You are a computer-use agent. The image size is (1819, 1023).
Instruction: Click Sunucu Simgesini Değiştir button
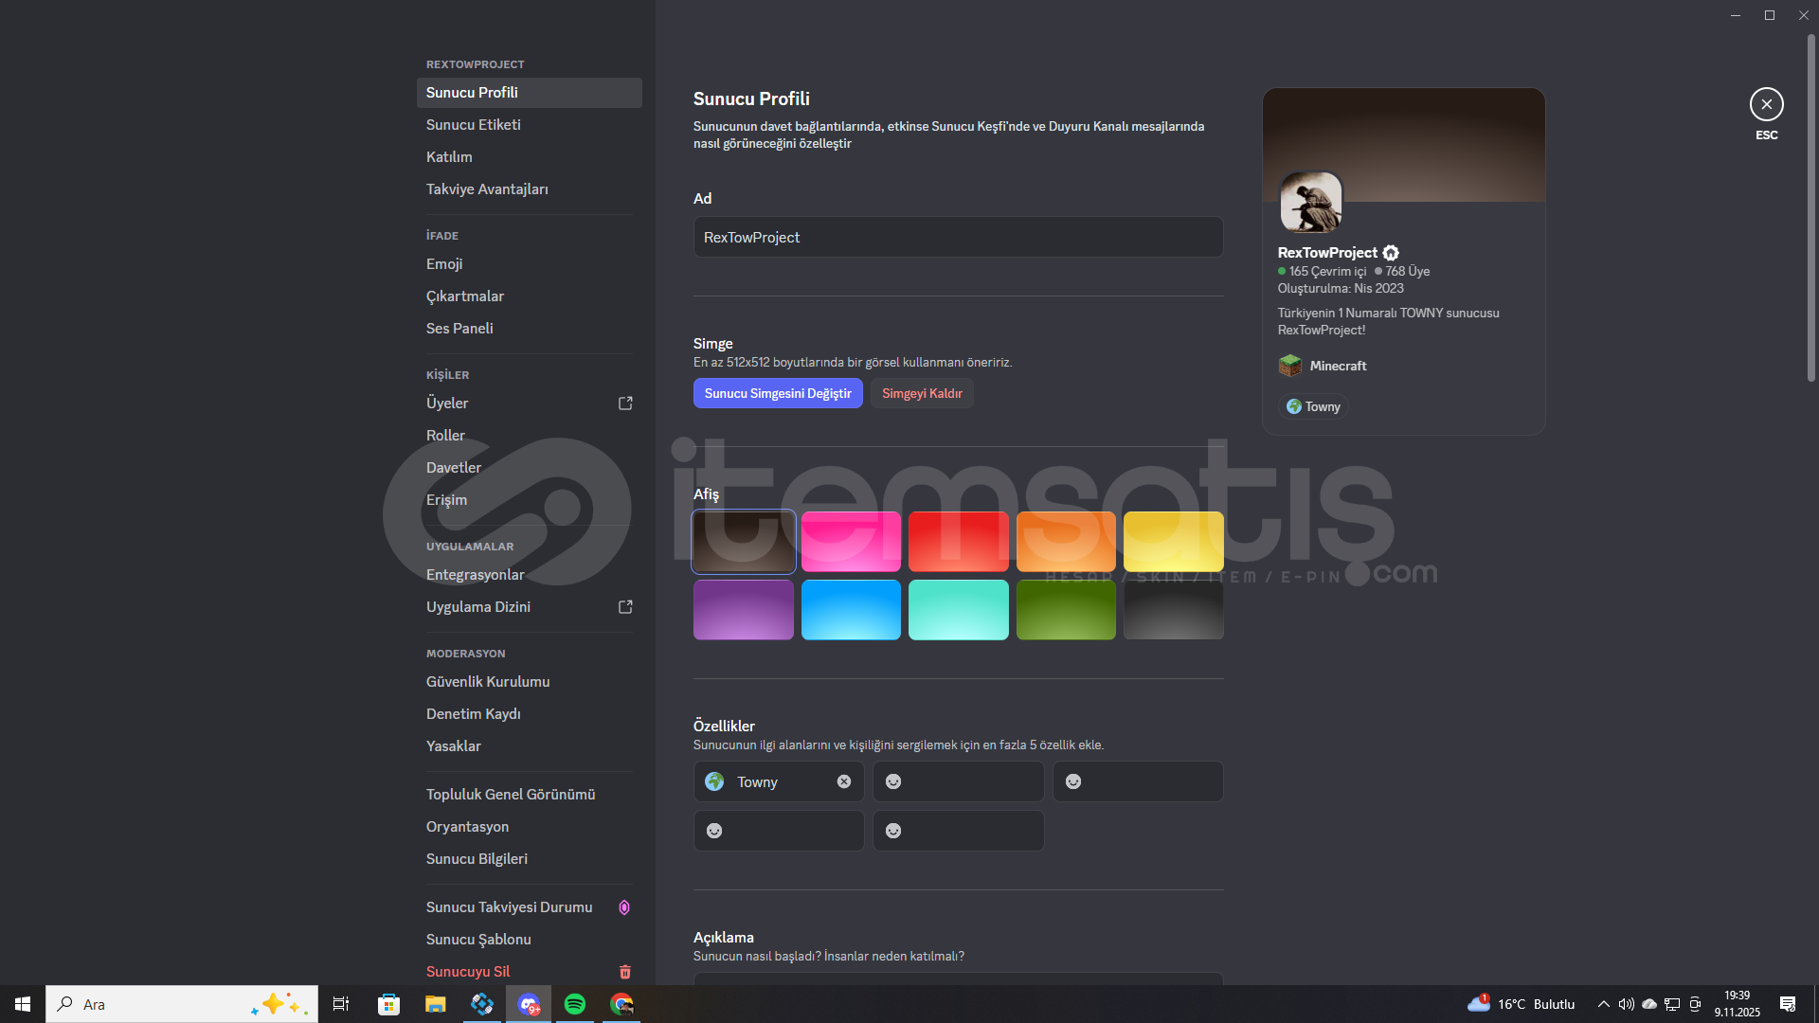pos(777,393)
